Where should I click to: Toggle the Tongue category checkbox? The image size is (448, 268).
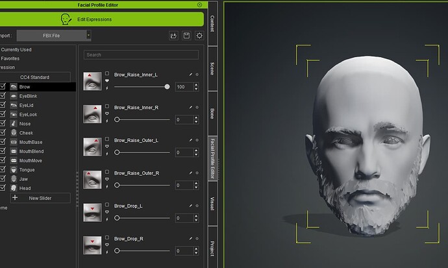pyautogui.click(x=3, y=169)
